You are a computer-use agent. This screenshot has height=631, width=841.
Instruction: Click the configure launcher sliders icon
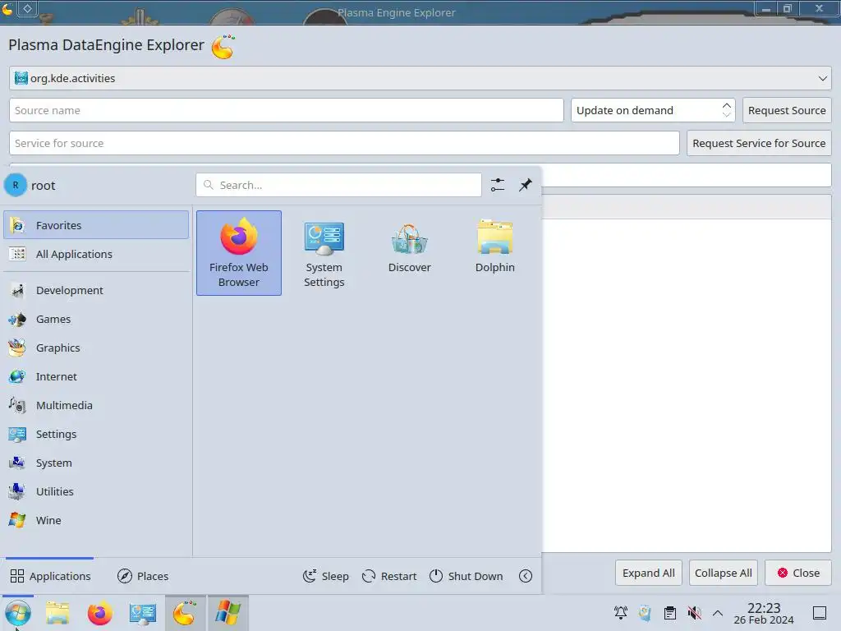pos(498,185)
